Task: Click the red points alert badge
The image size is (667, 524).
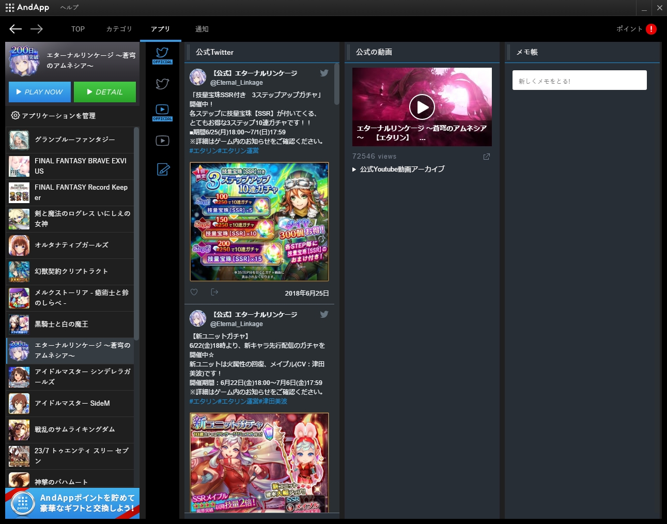Action: [x=651, y=29]
